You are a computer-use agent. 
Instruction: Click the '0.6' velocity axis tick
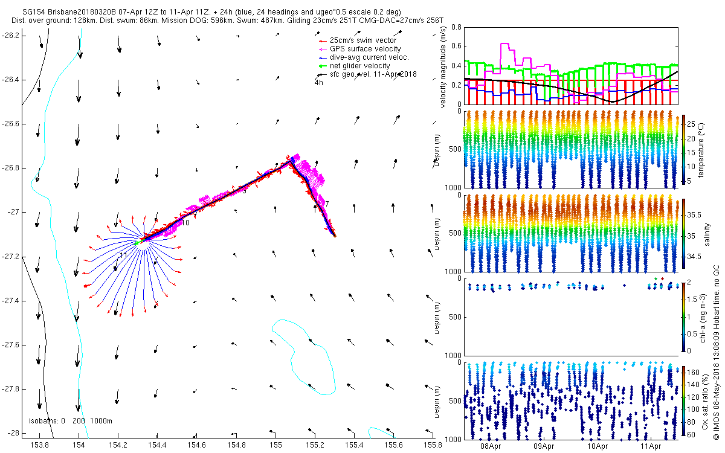click(456, 47)
